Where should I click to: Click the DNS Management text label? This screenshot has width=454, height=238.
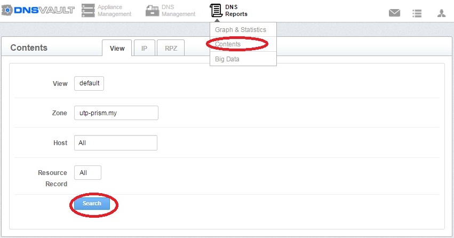179,11
